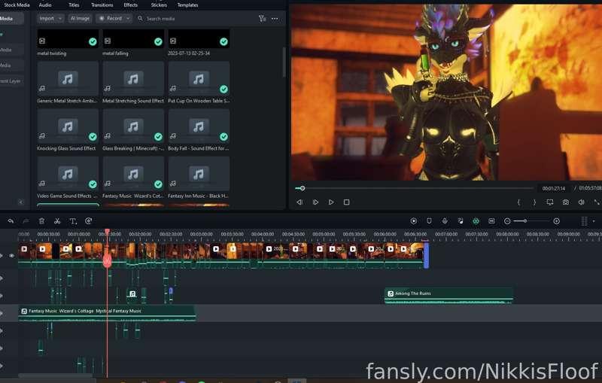The image size is (602, 383).
Task: Select Fantasy Music Wizard's Cottage media item
Action: click(x=133, y=174)
